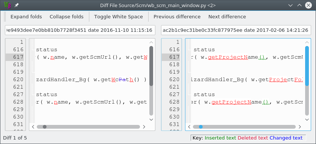316x144 pixels.
Task: Click the WB application icon in title bar
Action: pyautogui.click(x=8, y=5)
